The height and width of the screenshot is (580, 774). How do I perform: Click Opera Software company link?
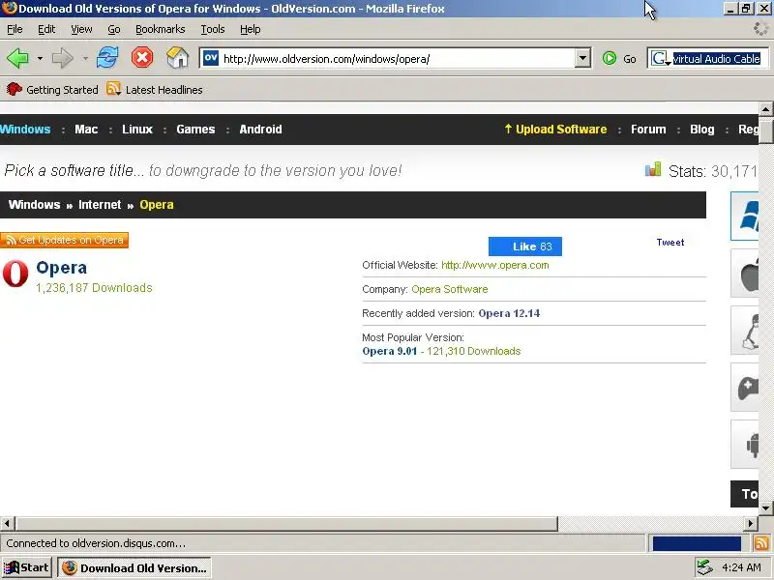coord(450,289)
